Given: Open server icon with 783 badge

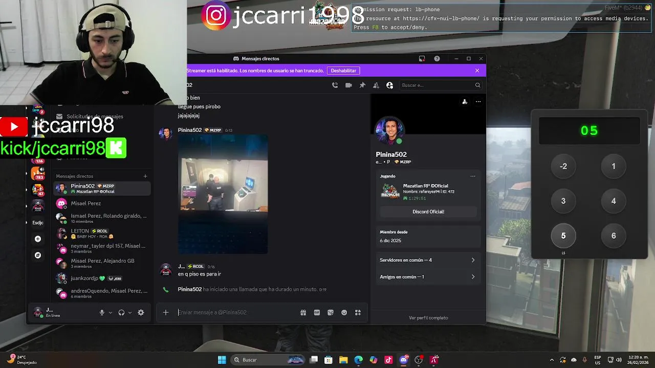Looking at the screenshot, I should (38, 174).
